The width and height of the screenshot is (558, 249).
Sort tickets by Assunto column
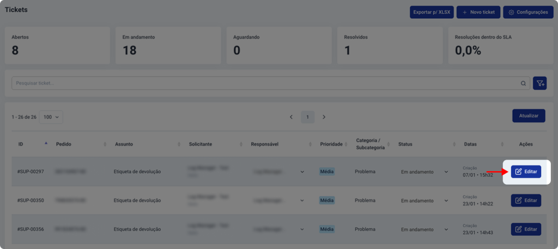(179, 144)
